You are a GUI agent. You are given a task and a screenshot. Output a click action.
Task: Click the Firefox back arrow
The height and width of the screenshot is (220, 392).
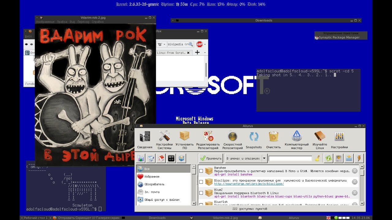click(x=26, y=44)
